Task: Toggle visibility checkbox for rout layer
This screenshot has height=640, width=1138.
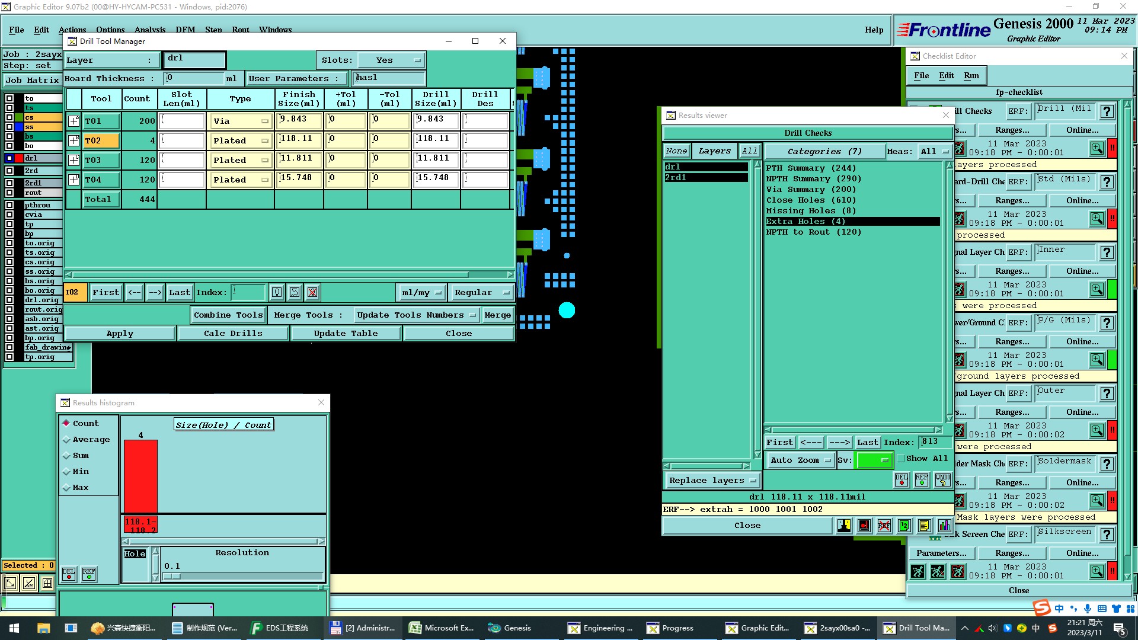Action: (9, 193)
